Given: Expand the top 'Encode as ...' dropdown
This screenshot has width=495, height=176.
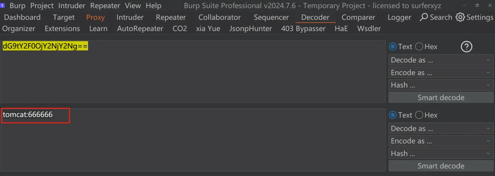Looking at the screenshot, I should coord(441,72).
